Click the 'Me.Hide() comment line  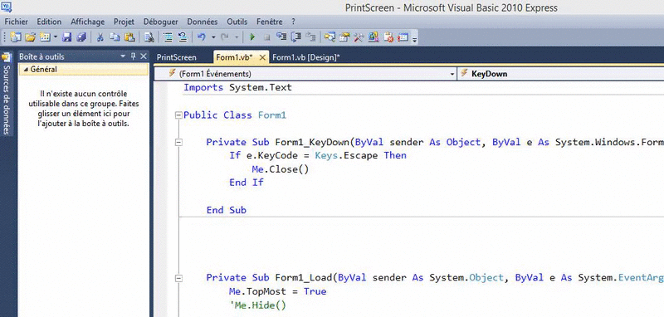coord(257,305)
